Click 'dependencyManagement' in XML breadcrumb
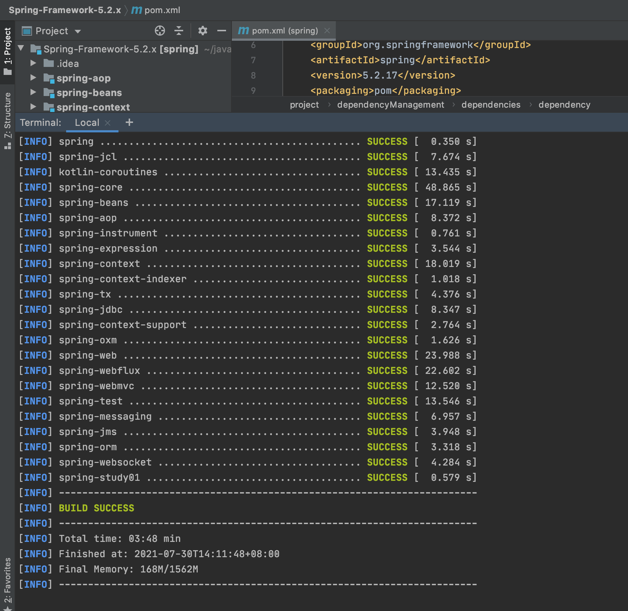 point(391,105)
